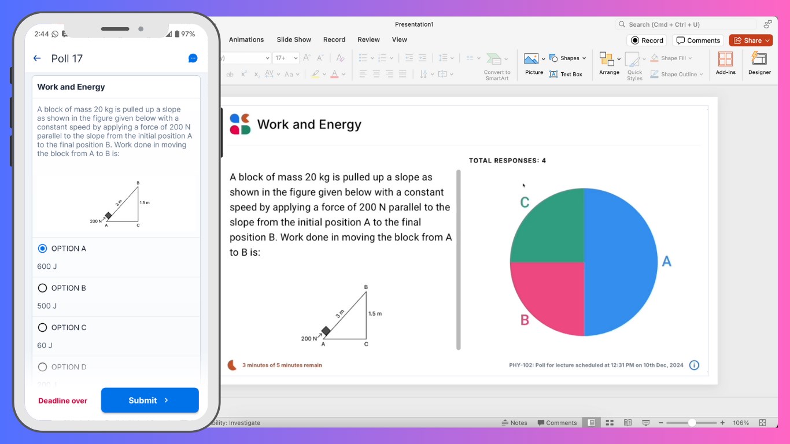
Task: Decrease list indent level
Action: (409, 58)
